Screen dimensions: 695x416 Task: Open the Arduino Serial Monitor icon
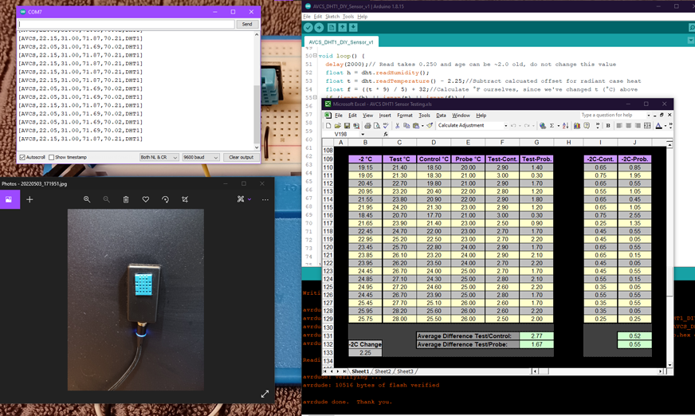click(691, 27)
